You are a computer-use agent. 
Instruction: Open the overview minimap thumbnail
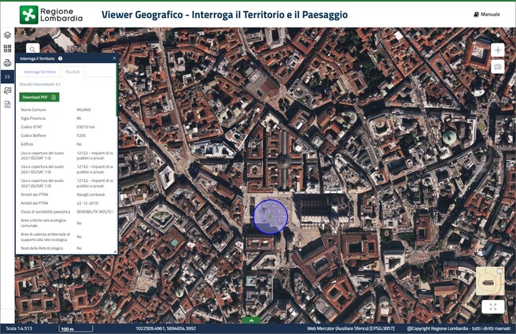[x=490, y=281]
